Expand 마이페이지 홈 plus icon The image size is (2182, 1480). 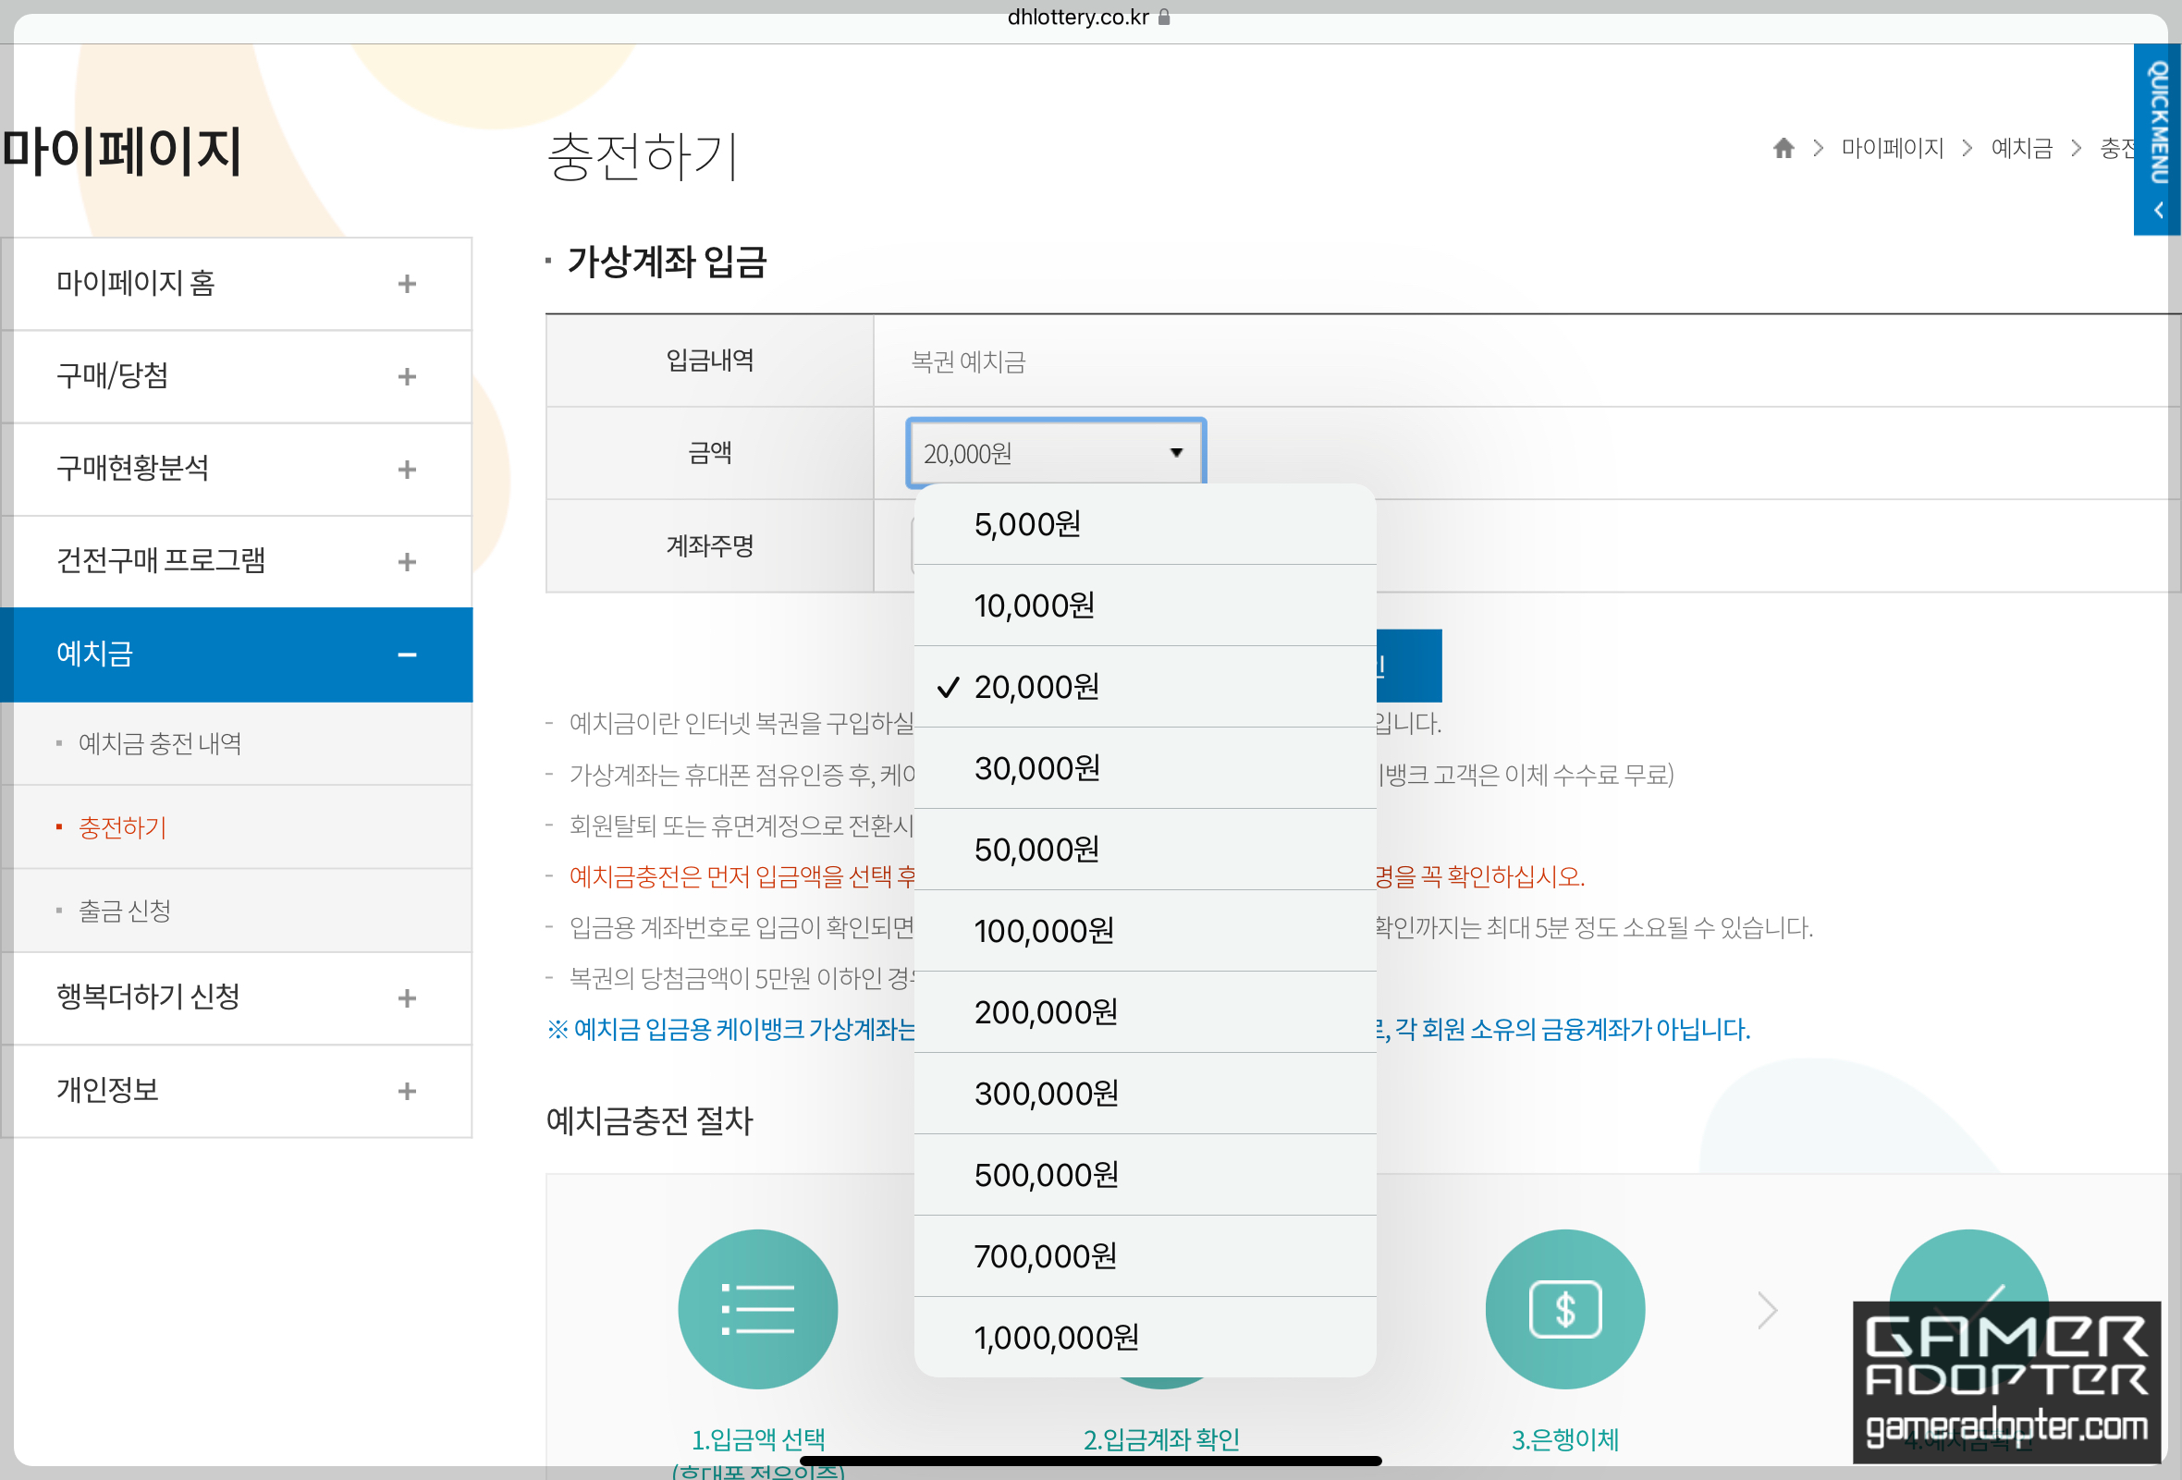[407, 284]
